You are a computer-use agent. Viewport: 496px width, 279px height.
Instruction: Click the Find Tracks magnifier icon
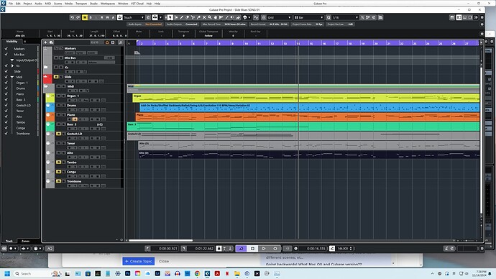coord(121,42)
